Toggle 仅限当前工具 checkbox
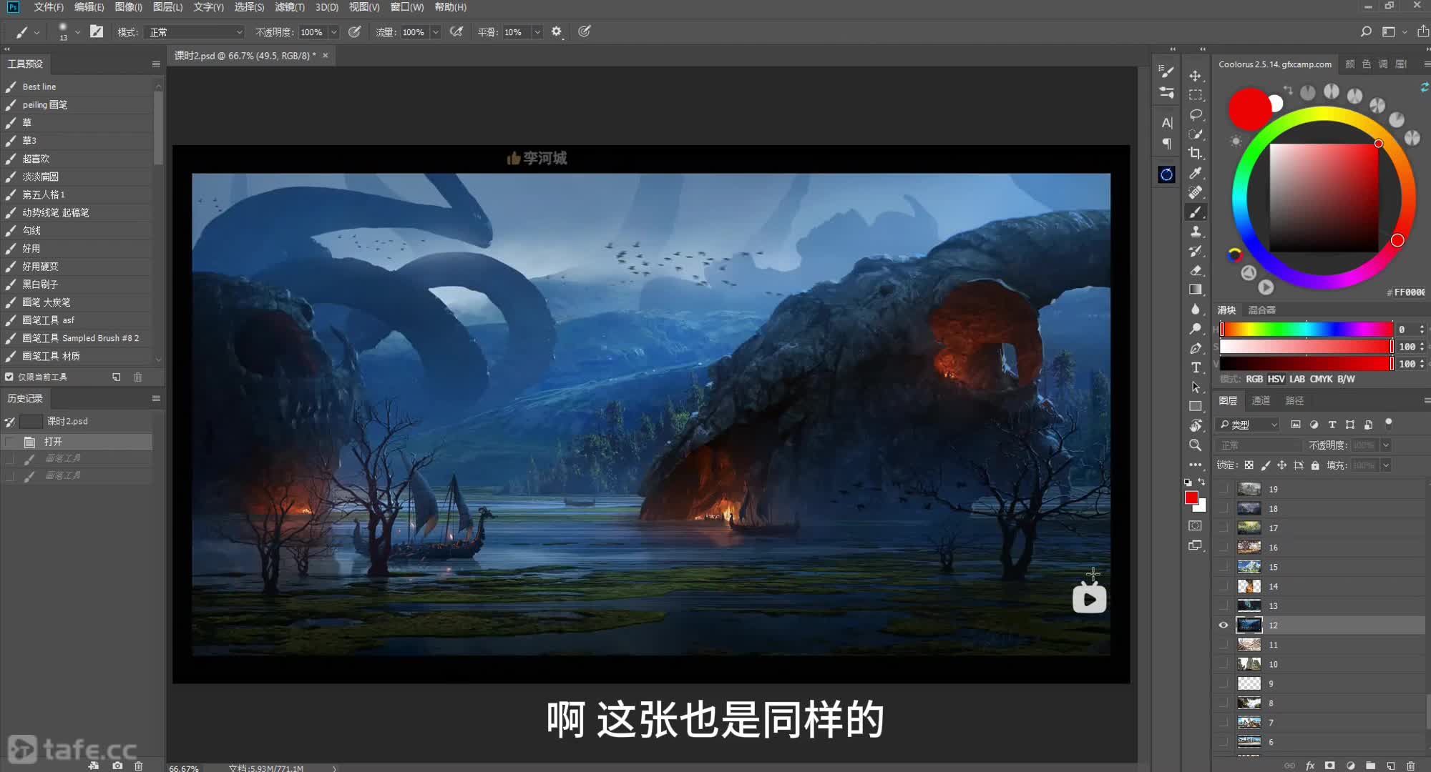This screenshot has height=772, width=1431. pyautogui.click(x=9, y=377)
